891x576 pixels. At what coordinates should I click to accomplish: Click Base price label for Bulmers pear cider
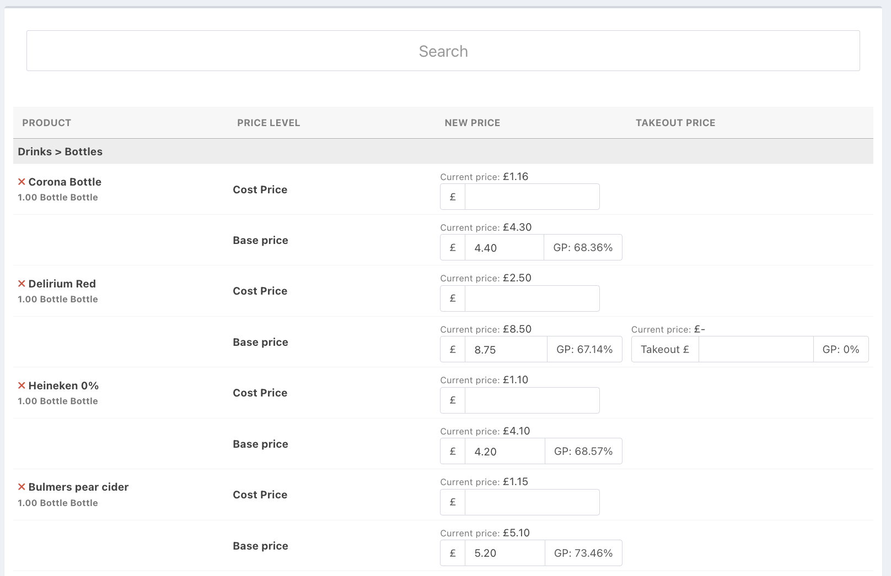tap(260, 546)
